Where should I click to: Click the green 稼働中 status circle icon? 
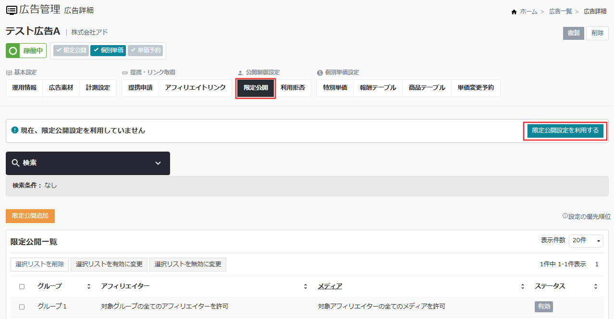coord(13,51)
